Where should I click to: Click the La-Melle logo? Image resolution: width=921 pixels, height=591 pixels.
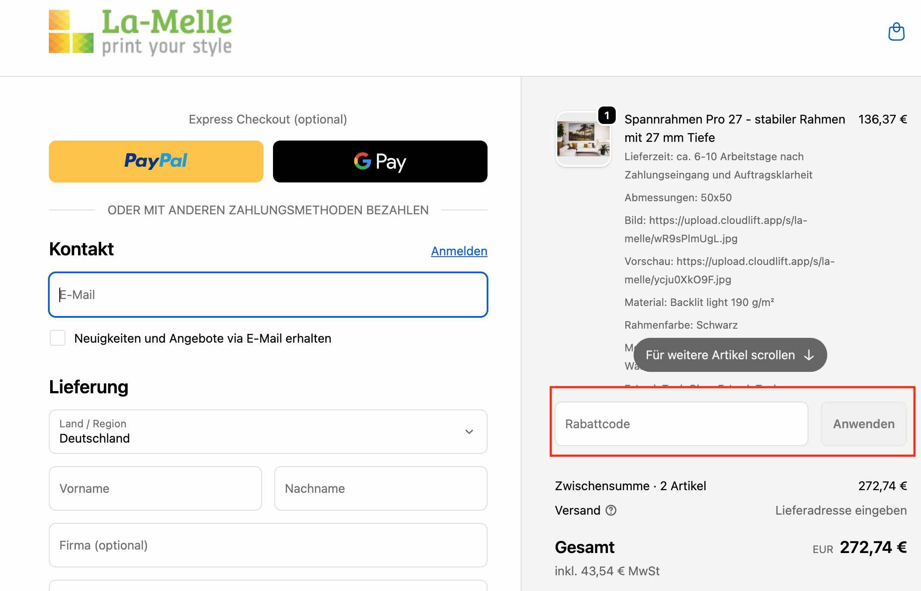tap(140, 33)
